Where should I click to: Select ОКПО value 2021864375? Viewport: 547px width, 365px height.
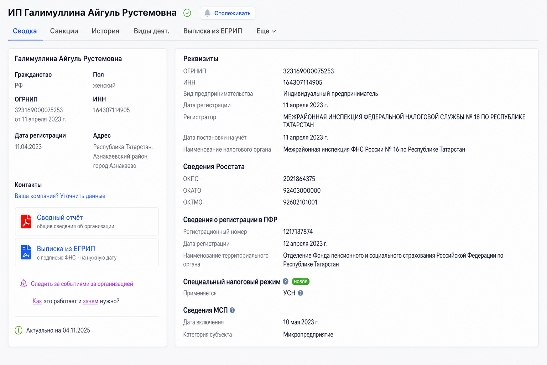[299, 179]
